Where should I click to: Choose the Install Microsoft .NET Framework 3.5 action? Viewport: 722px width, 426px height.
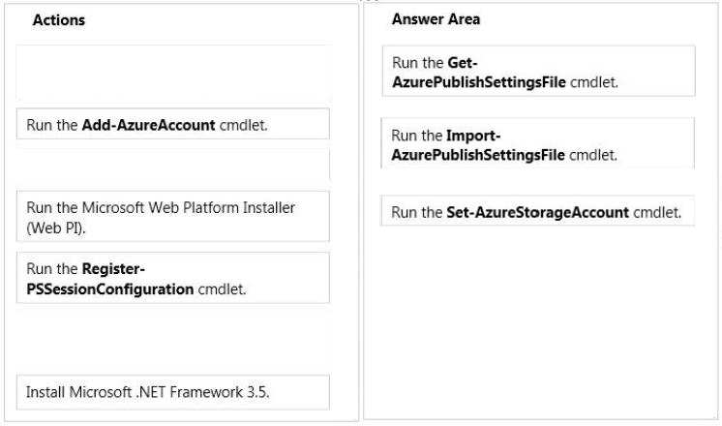coord(172,392)
